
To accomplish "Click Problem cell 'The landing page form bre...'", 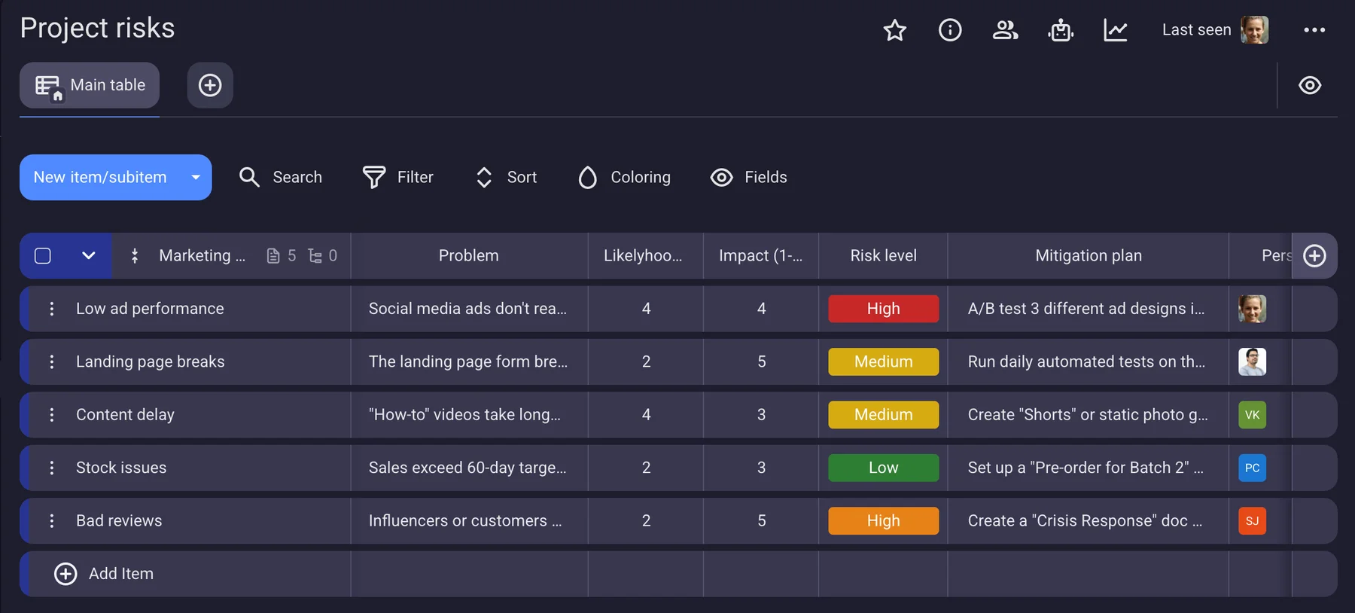I will (469, 362).
